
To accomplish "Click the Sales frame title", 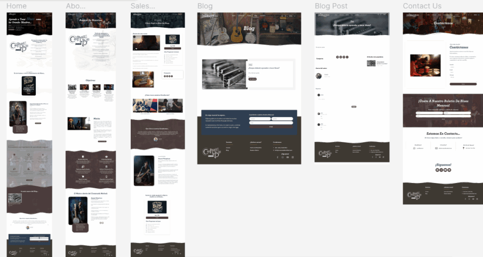I will [142, 6].
